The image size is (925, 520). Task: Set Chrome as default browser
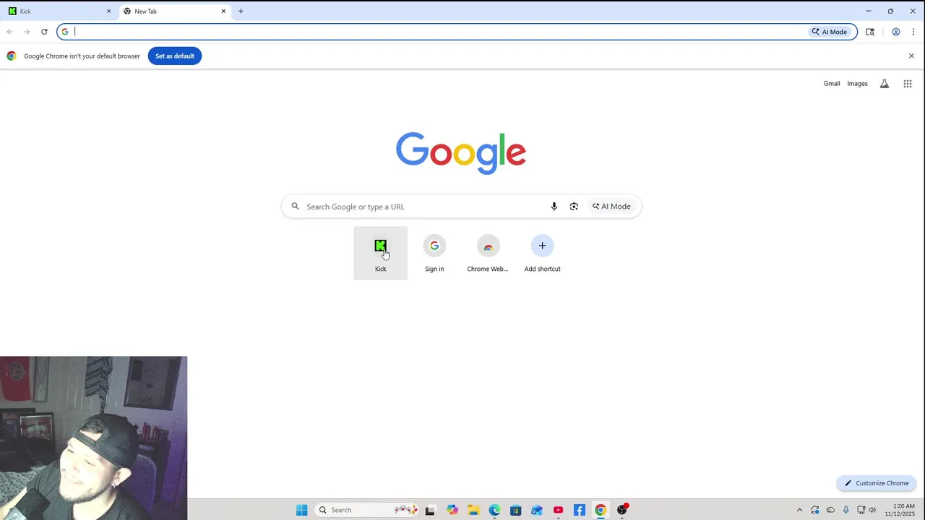click(x=175, y=56)
